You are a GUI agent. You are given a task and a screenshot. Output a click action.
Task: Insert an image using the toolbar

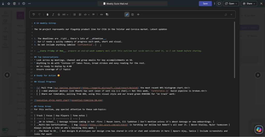coord(107,15)
